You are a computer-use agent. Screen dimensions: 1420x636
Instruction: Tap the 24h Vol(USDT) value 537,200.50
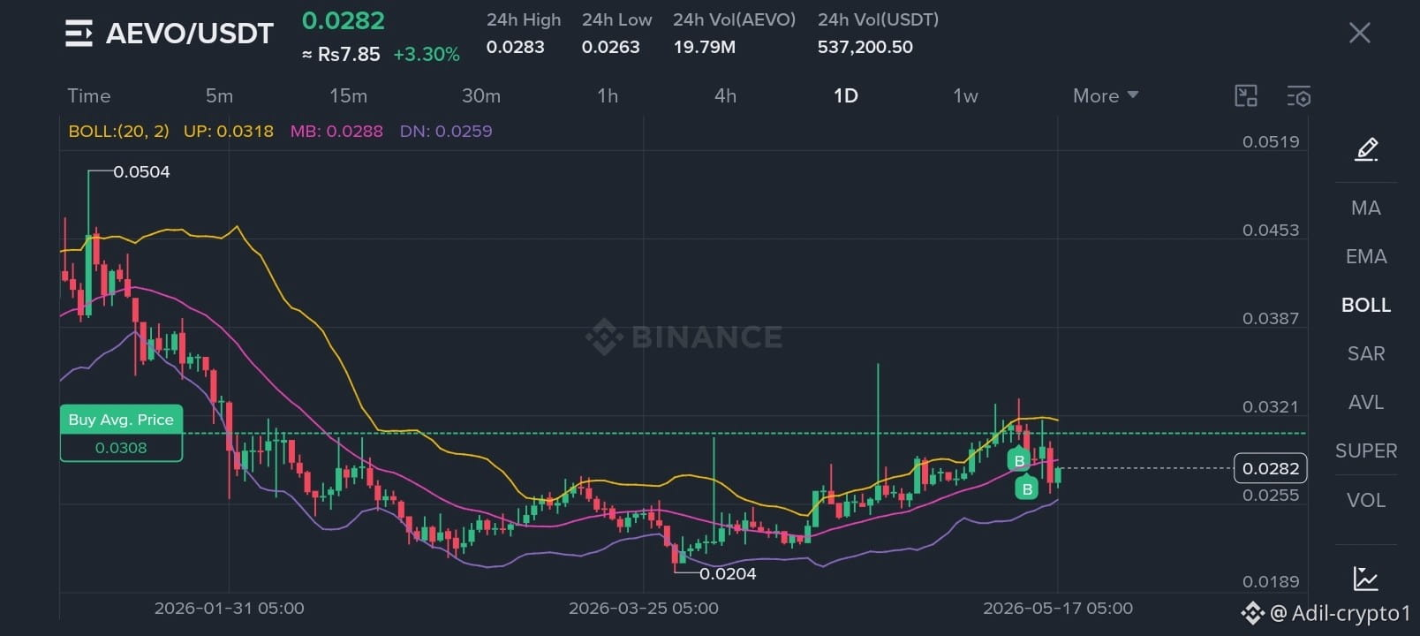(x=865, y=47)
